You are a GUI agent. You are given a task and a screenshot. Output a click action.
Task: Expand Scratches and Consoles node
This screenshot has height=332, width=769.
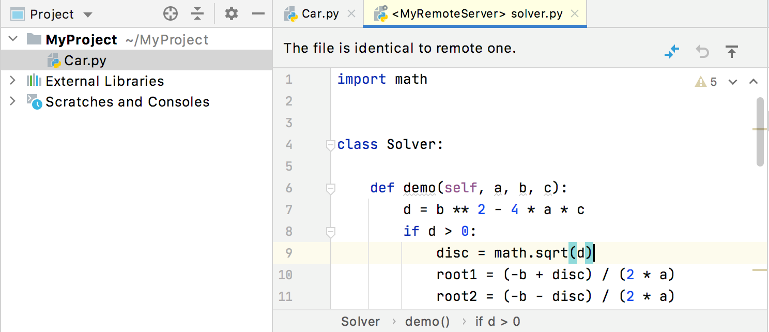pyautogui.click(x=13, y=101)
